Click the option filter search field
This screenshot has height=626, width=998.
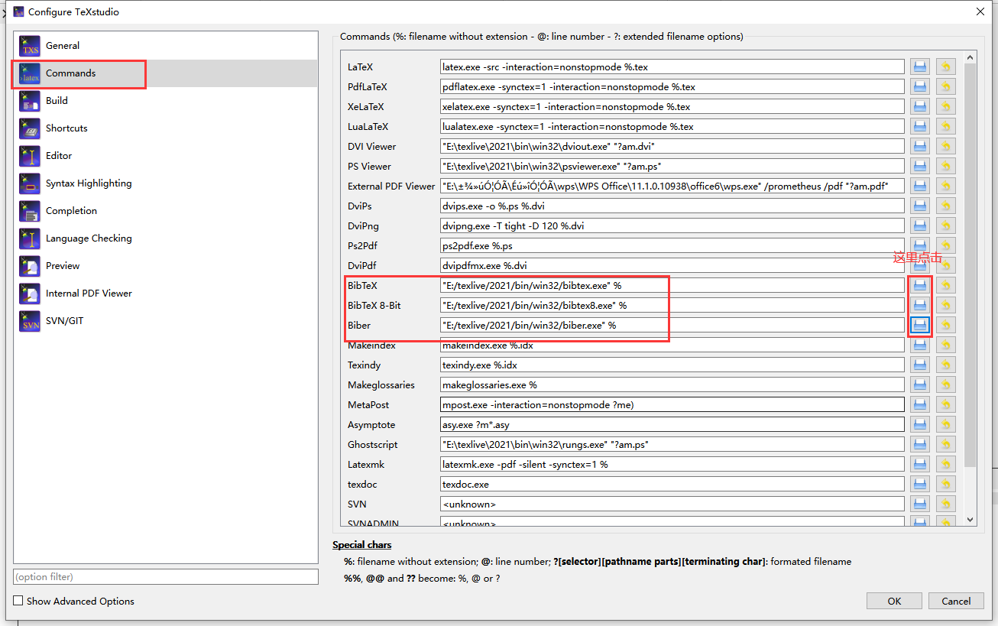[x=166, y=576]
